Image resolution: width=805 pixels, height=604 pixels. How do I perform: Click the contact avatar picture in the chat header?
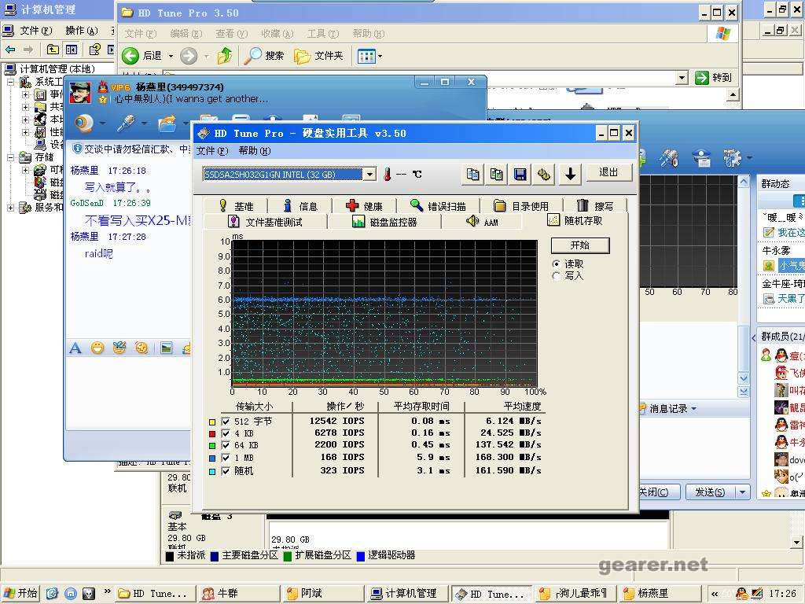tap(81, 93)
